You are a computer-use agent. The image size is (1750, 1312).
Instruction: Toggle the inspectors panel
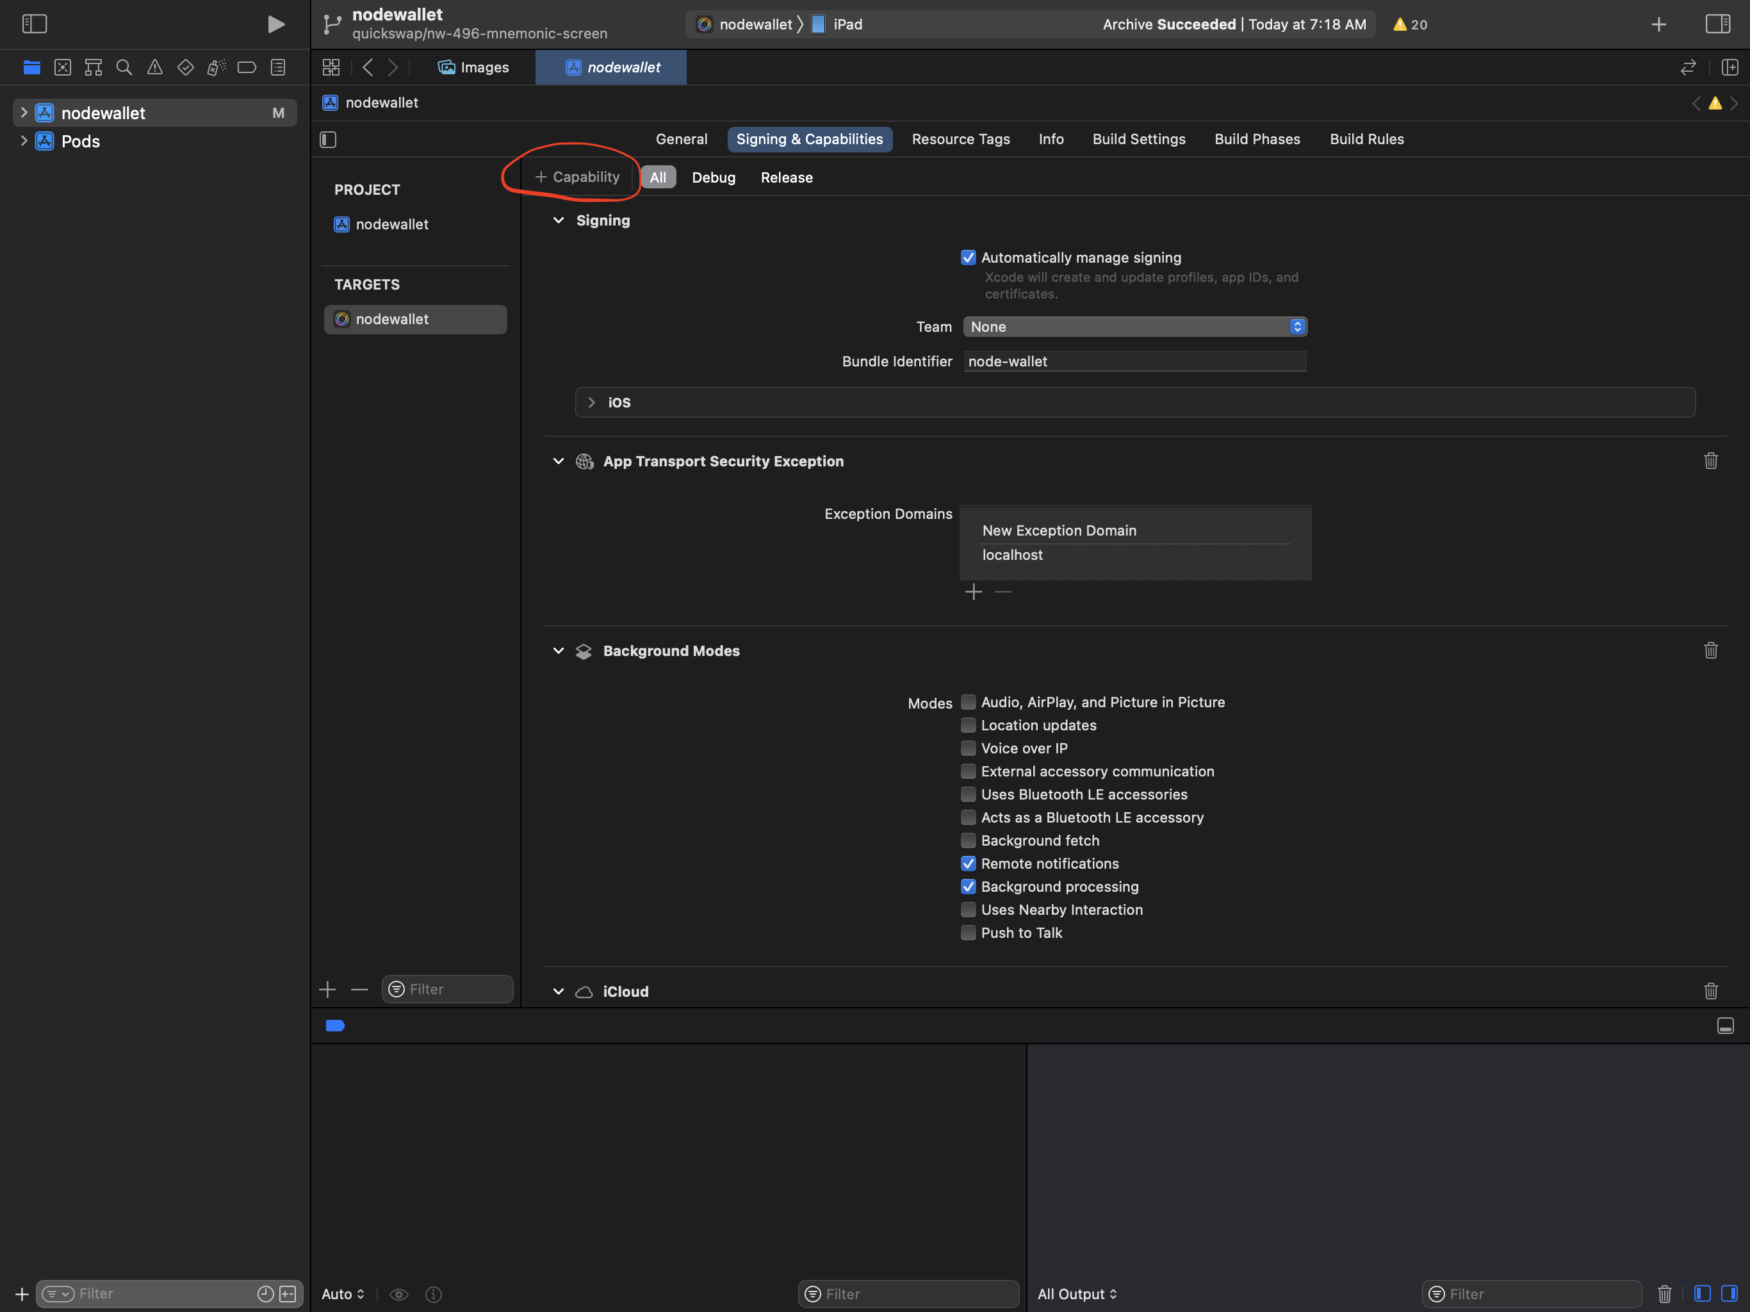pyautogui.click(x=1717, y=24)
